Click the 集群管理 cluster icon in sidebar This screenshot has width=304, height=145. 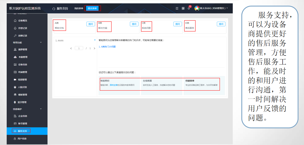15,50
